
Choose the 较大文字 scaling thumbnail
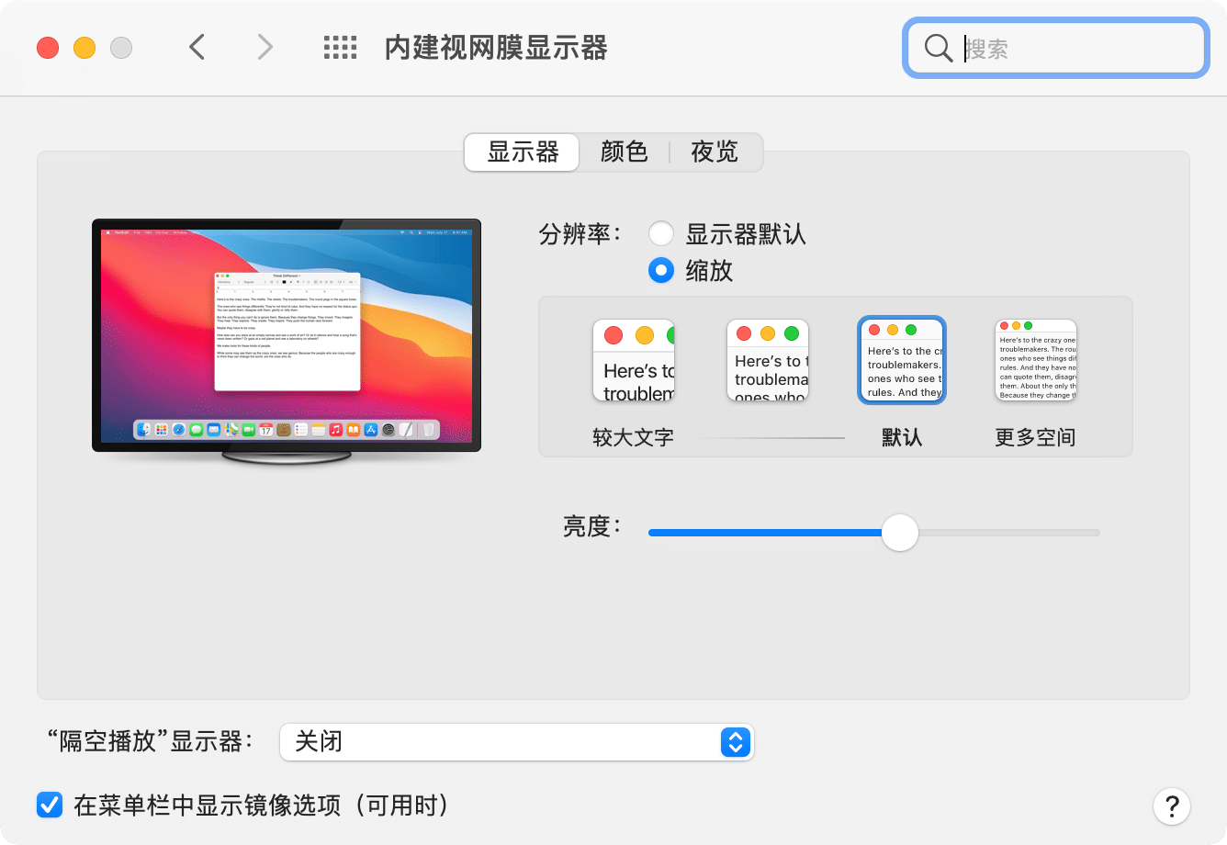pos(634,360)
